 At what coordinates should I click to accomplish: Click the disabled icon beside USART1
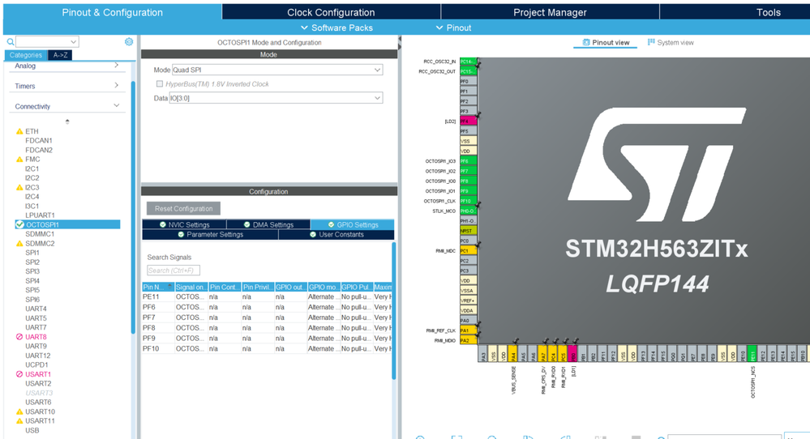(x=19, y=374)
